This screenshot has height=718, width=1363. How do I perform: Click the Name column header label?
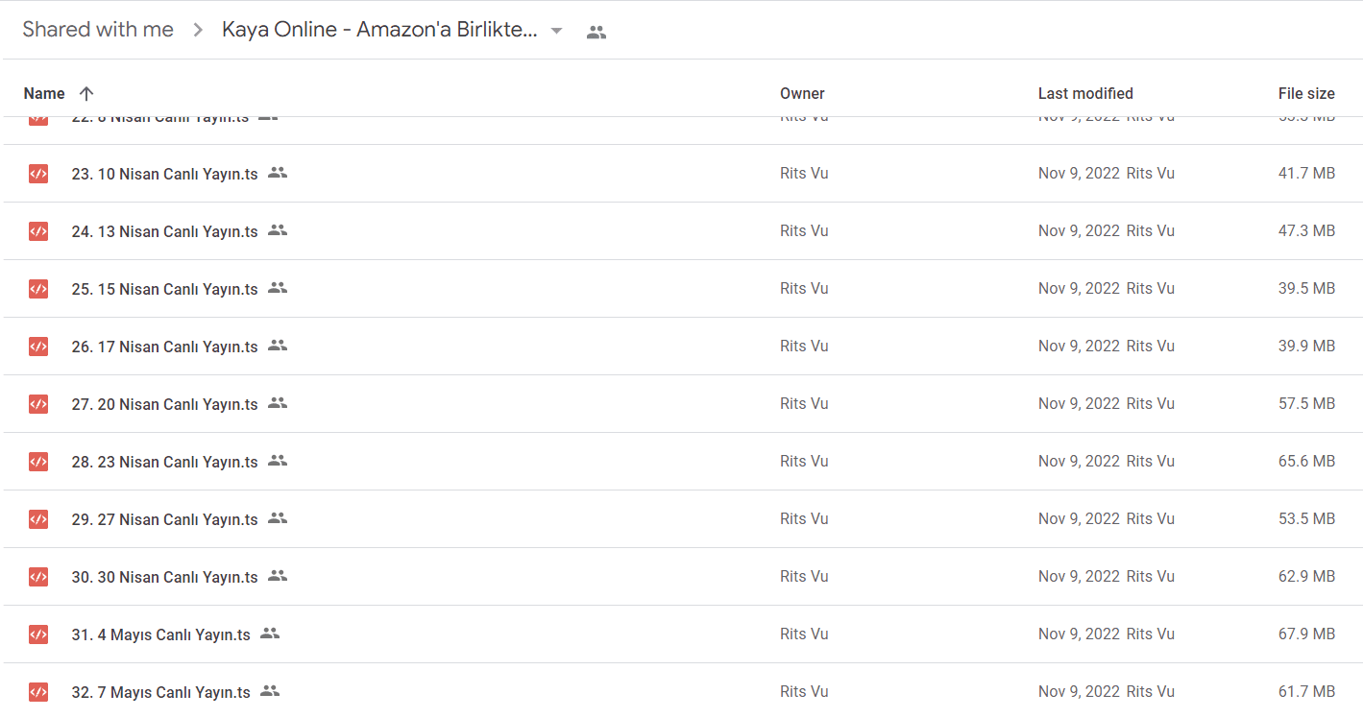tap(44, 93)
